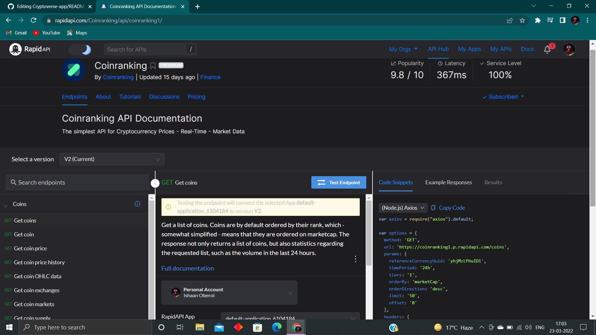Click the kebab menu icon near endpoint description
The height and width of the screenshot is (335, 596).
[355, 259]
